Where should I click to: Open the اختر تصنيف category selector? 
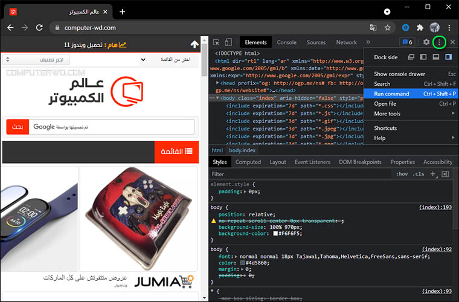coord(36,60)
